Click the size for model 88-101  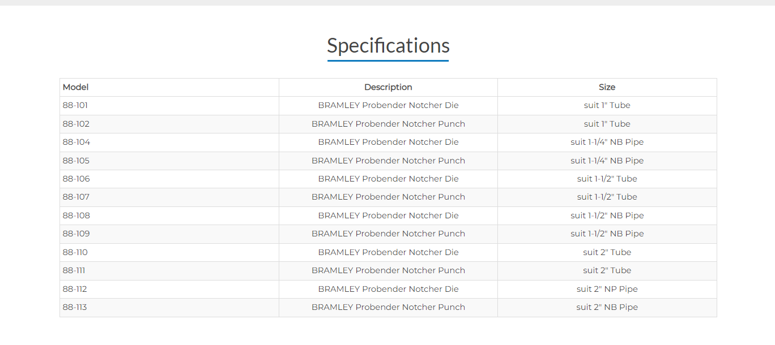pyautogui.click(x=607, y=105)
